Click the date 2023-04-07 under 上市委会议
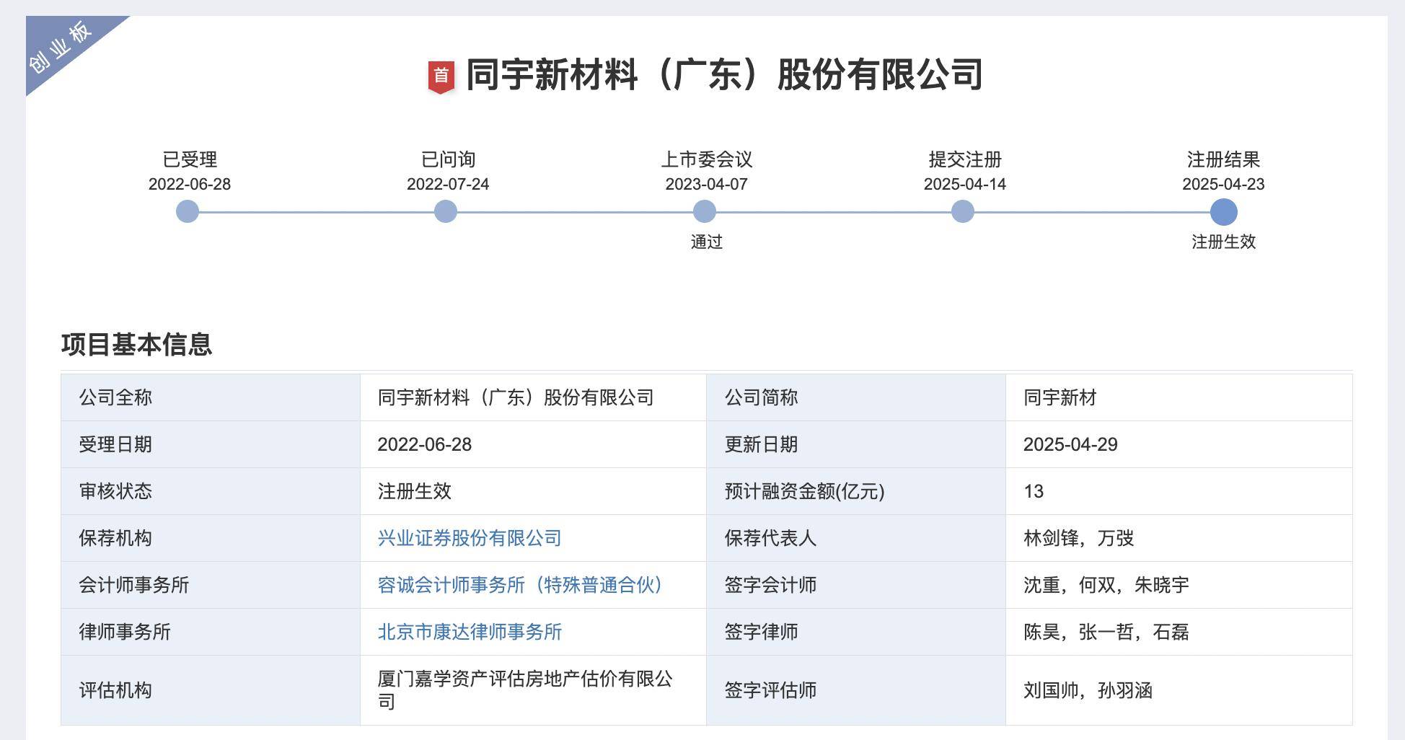This screenshot has height=740, width=1405. click(706, 185)
